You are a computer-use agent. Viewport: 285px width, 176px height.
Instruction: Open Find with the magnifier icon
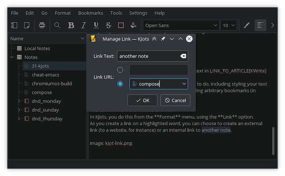[x=57, y=25]
